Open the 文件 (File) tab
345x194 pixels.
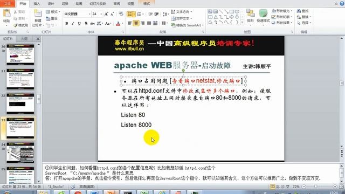8,4
